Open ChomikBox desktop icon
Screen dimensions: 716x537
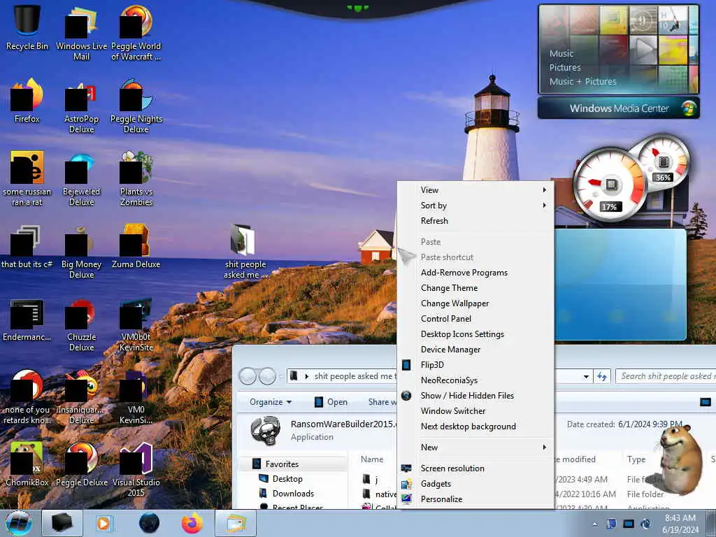tap(27, 464)
